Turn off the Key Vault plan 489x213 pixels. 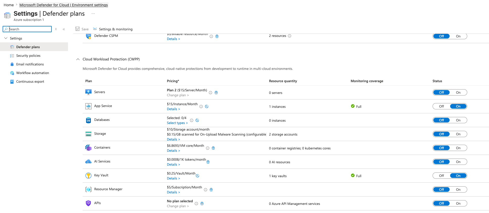pos(441,176)
